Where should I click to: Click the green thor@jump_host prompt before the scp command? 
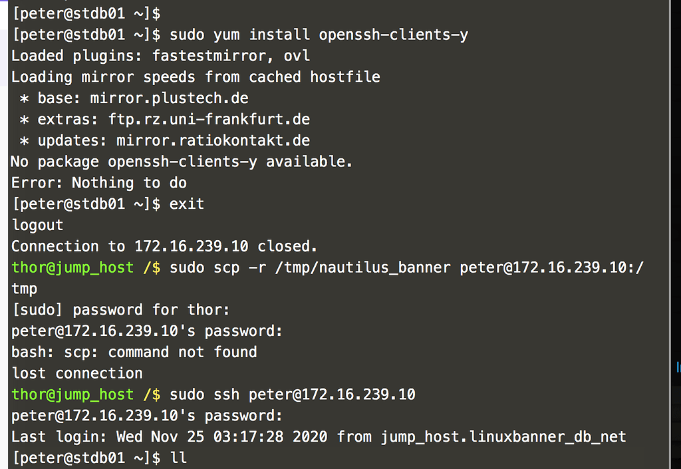72,267
